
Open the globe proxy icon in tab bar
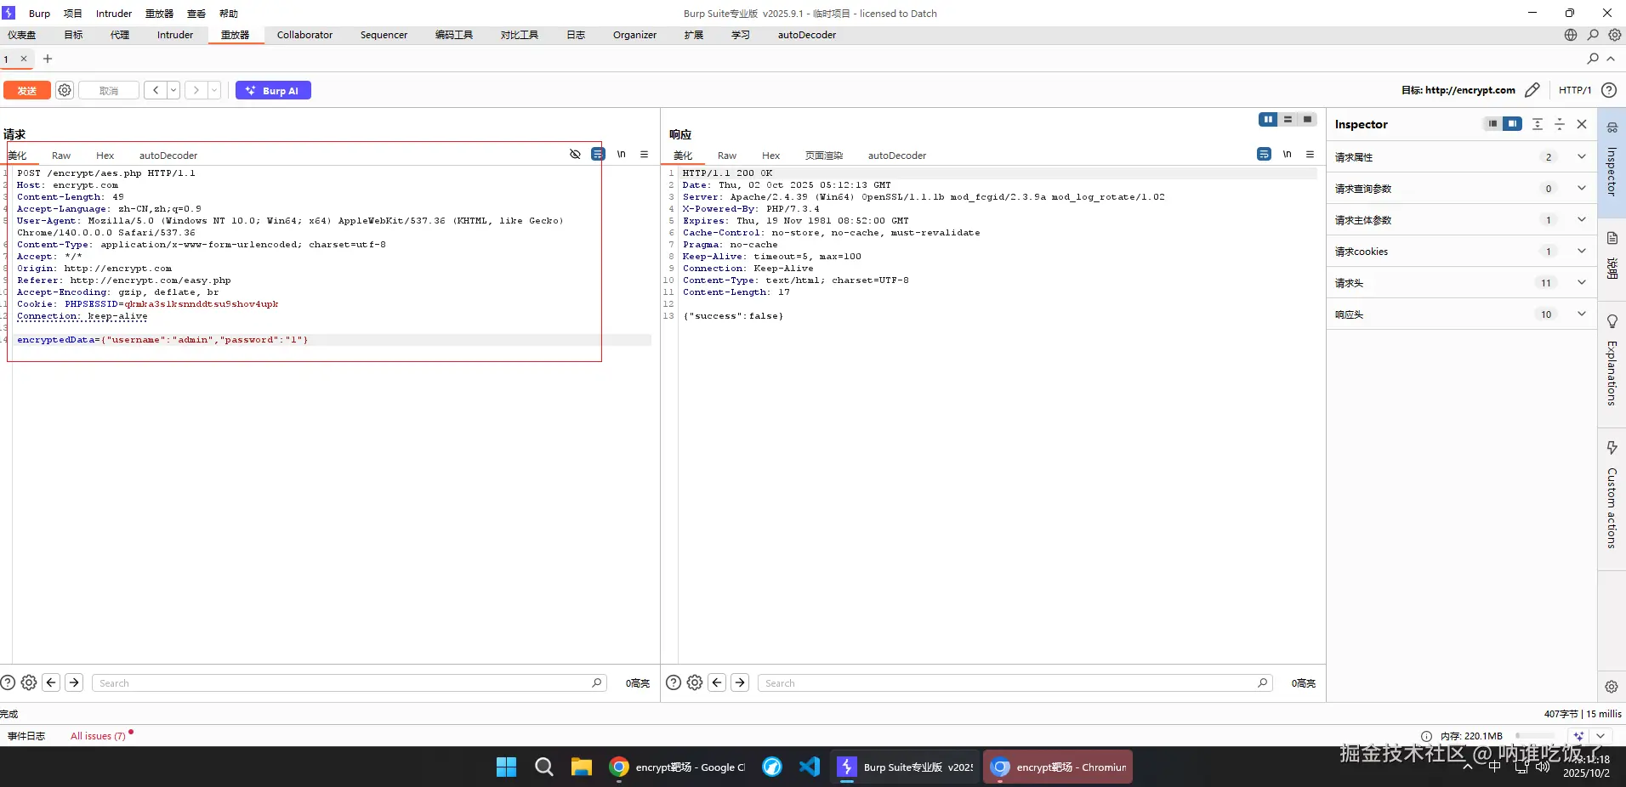pyautogui.click(x=1571, y=35)
